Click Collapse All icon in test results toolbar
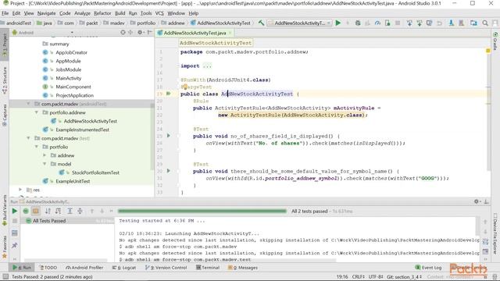 [x=80, y=211]
